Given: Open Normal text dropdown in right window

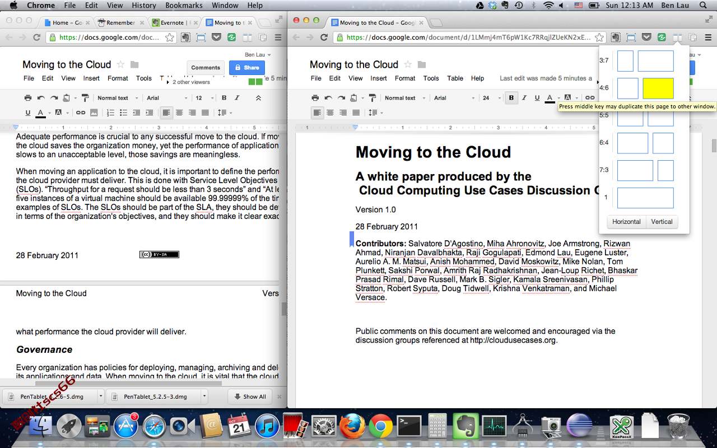Looking at the screenshot, I should click(404, 98).
